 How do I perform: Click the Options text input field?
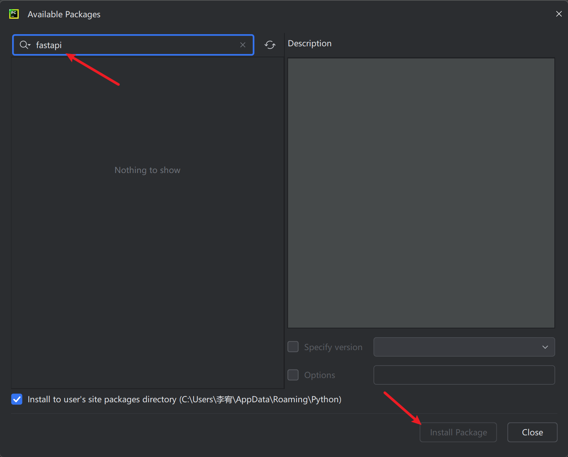pyautogui.click(x=464, y=375)
